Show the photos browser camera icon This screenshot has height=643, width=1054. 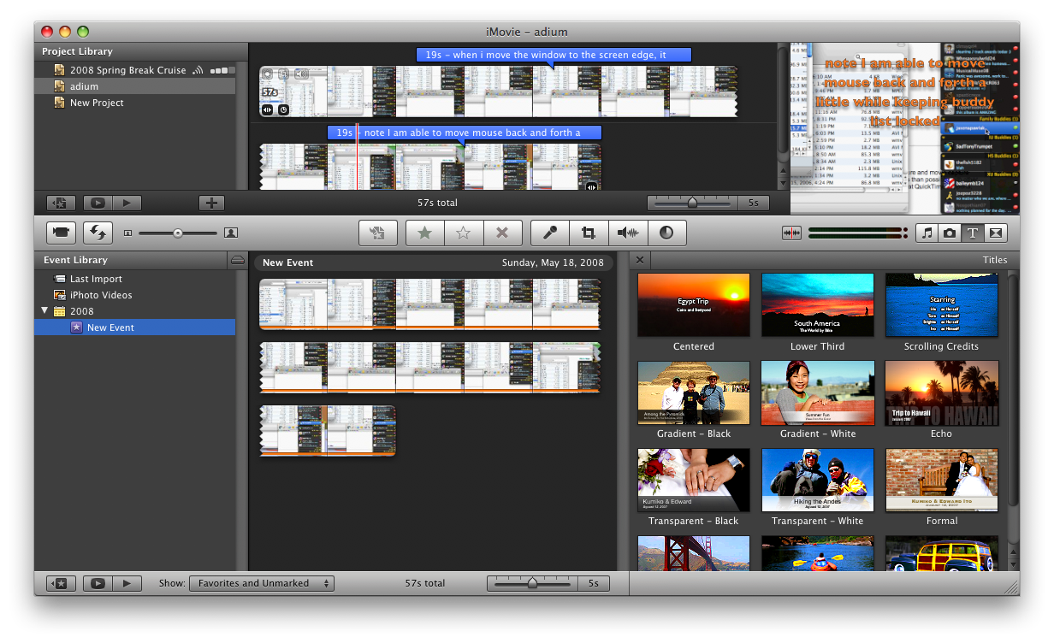949,233
